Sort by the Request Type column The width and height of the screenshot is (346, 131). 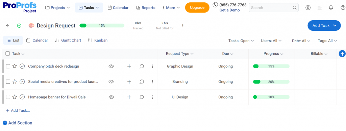180,54
